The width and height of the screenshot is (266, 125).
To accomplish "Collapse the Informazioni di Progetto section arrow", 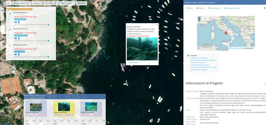I will pyautogui.click(x=264, y=84).
